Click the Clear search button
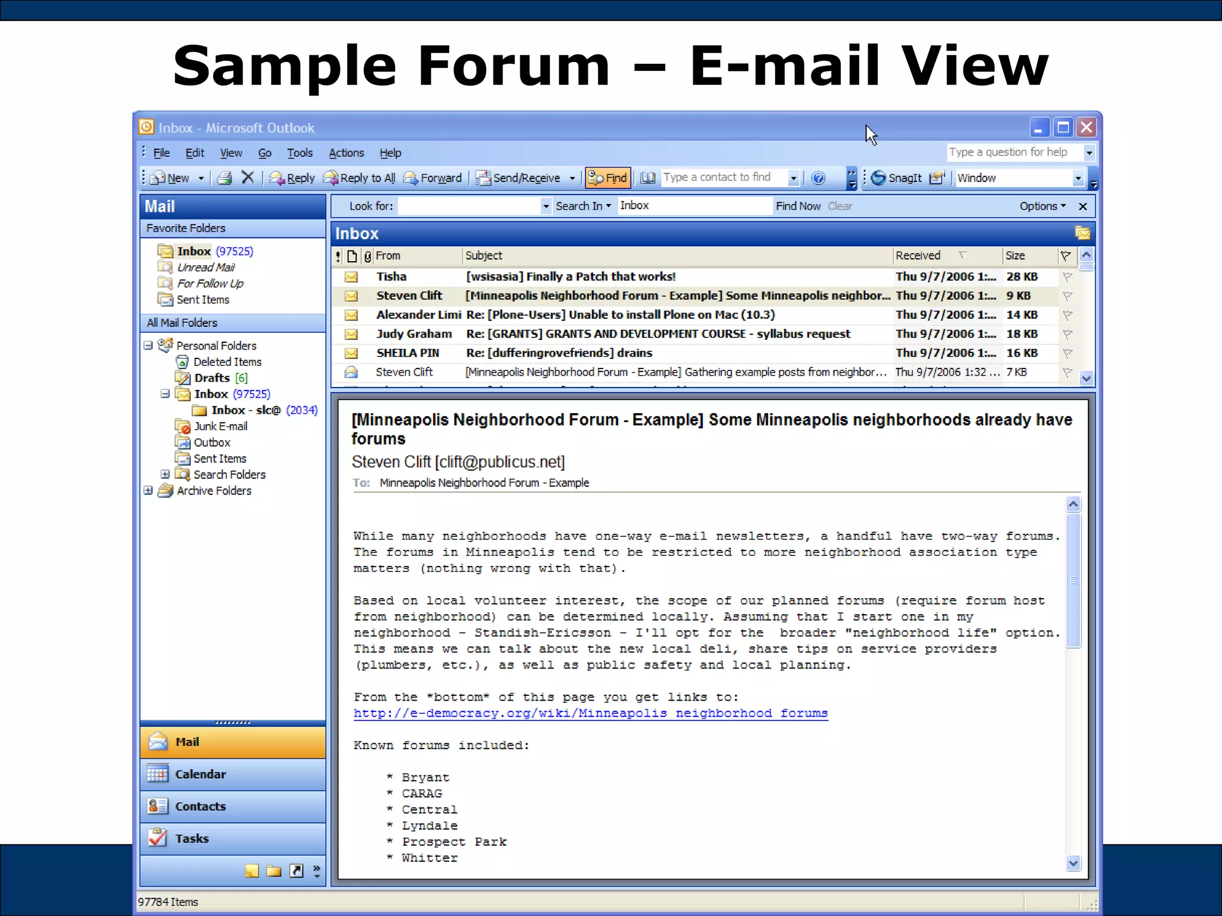 840,206
